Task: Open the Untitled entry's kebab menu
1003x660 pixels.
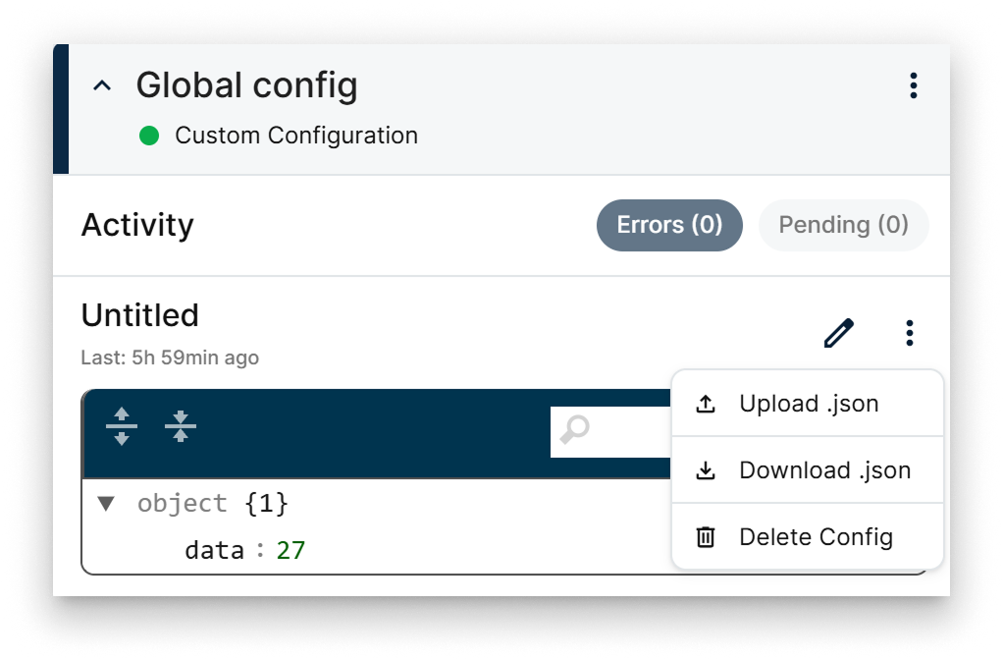Action: 909,333
